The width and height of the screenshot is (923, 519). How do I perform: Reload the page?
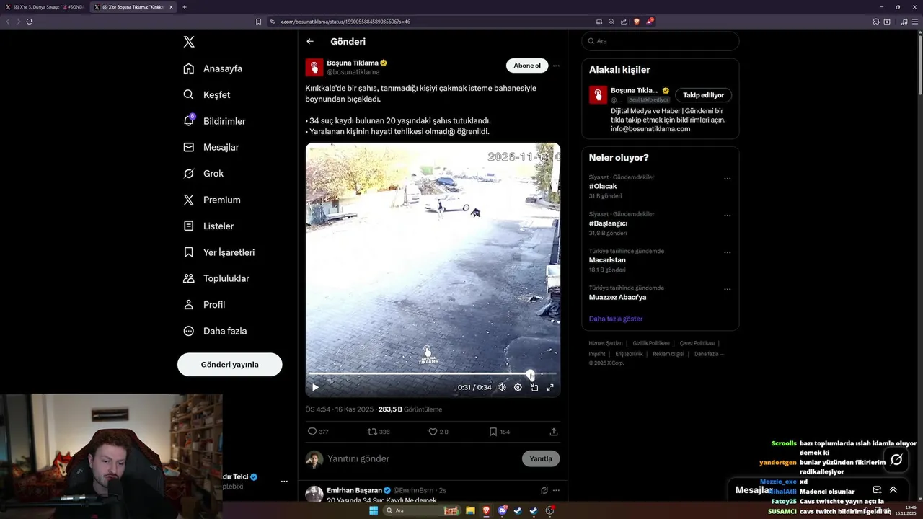30,22
